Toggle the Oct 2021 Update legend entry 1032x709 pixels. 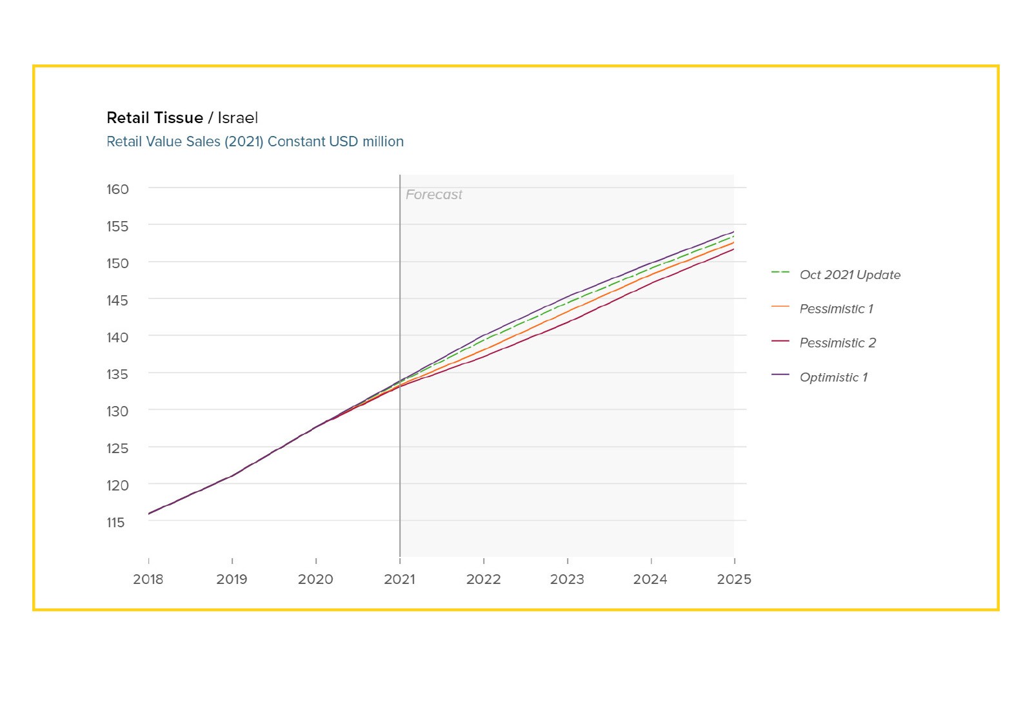[836, 275]
